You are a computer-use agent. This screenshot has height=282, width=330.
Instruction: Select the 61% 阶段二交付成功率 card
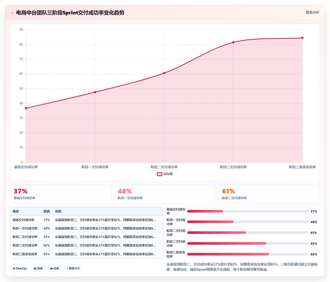tap(269, 194)
